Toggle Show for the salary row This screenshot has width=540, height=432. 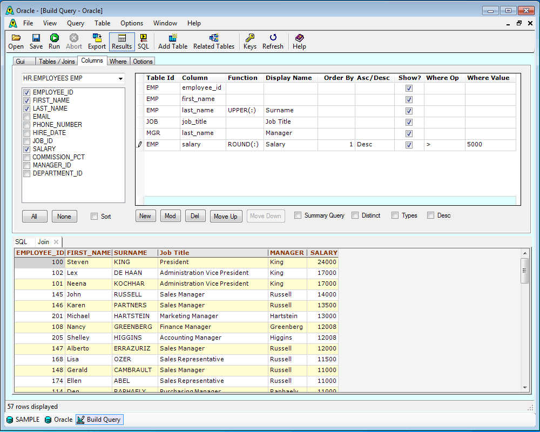tap(409, 145)
